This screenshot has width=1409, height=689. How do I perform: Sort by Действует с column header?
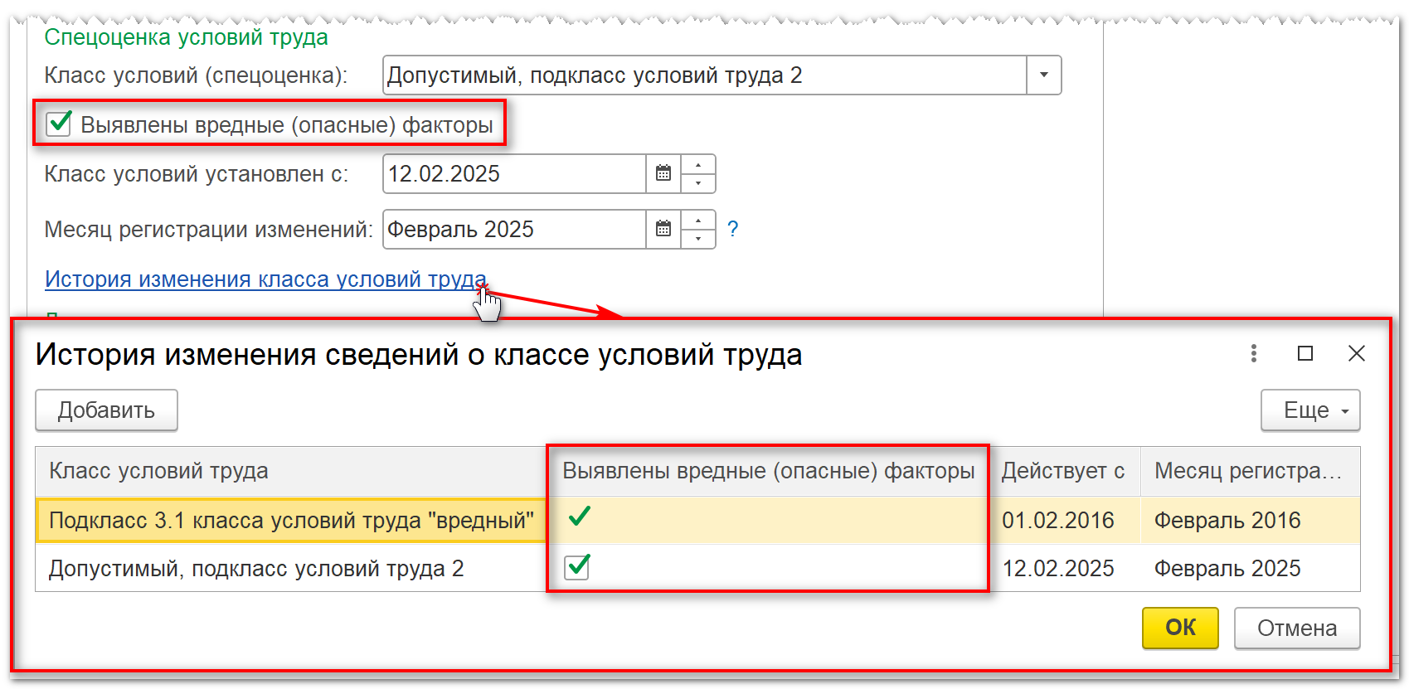pyautogui.click(x=1062, y=471)
